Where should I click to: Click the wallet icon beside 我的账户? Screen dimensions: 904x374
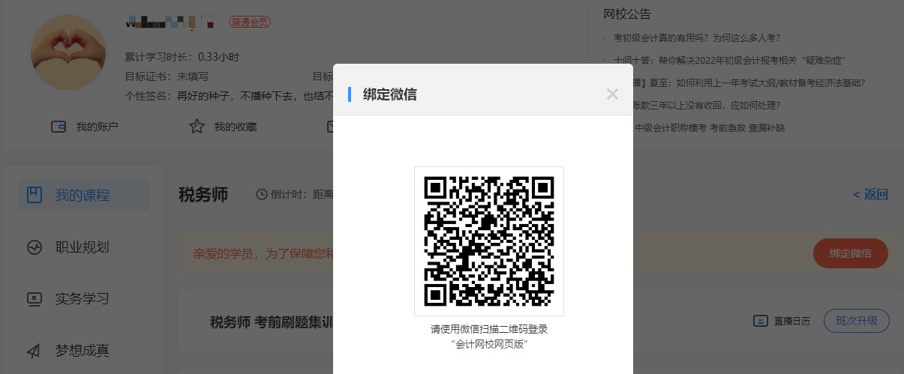[59, 127]
